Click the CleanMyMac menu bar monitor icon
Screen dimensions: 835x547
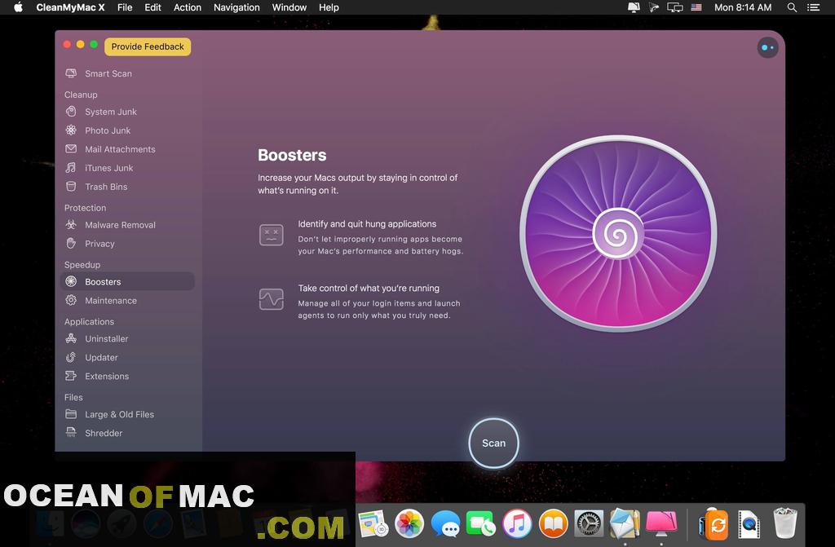(634, 7)
